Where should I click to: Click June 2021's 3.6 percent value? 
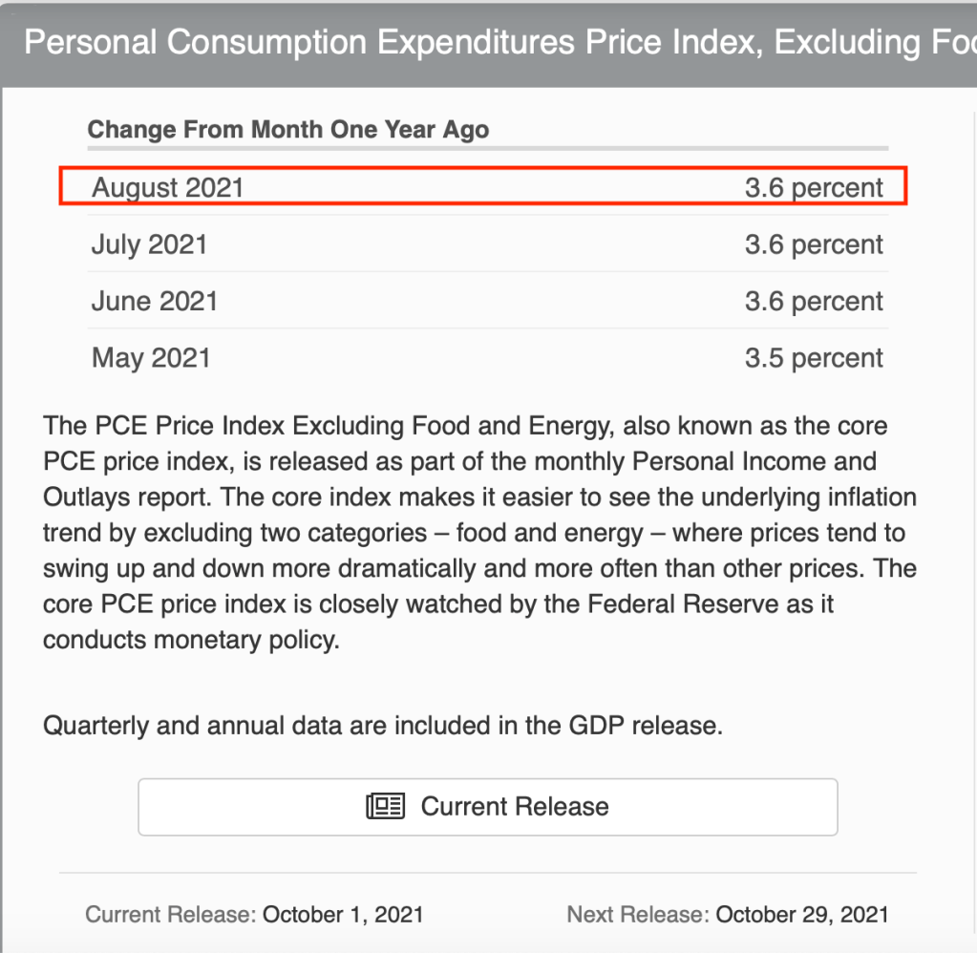point(814,302)
